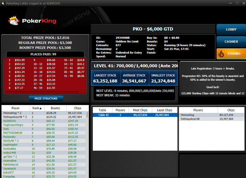Click MnimoKing in table roster panel
246x178 pixels.
point(212,115)
